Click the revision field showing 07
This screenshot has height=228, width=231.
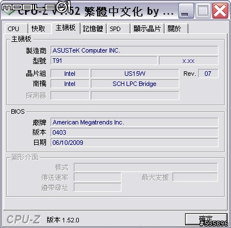coord(208,74)
